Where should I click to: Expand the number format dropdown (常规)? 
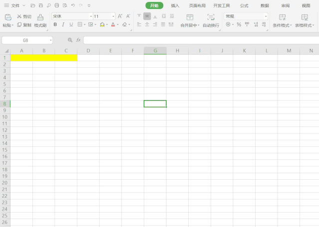tap(265, 16)
